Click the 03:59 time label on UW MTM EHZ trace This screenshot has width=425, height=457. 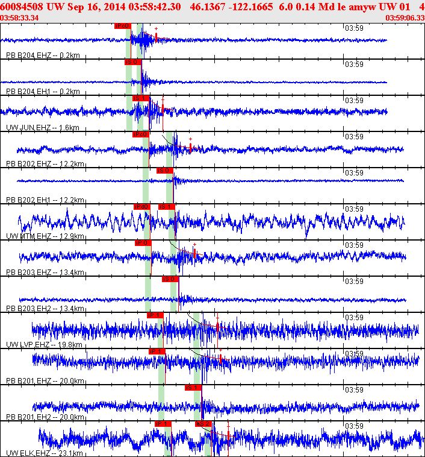coord(354,209)
